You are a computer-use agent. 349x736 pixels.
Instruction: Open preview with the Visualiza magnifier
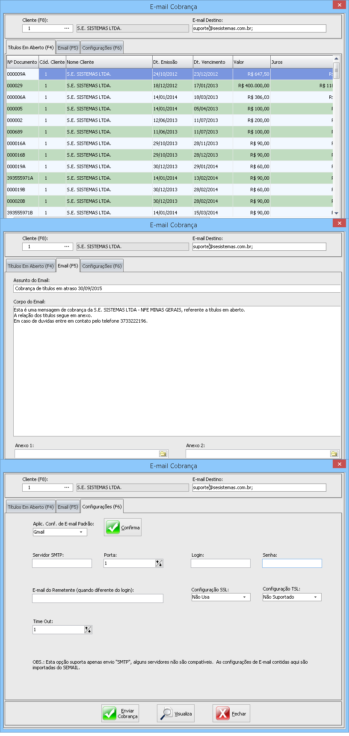176,713
